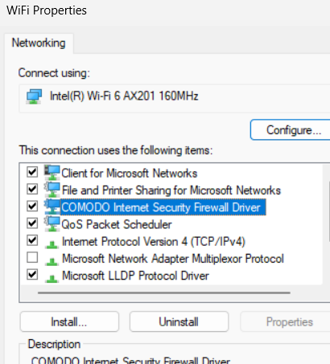Click the Intel Wi-Fi adapter icon
This screenshot has height=364, width=330.
[34, 96]
